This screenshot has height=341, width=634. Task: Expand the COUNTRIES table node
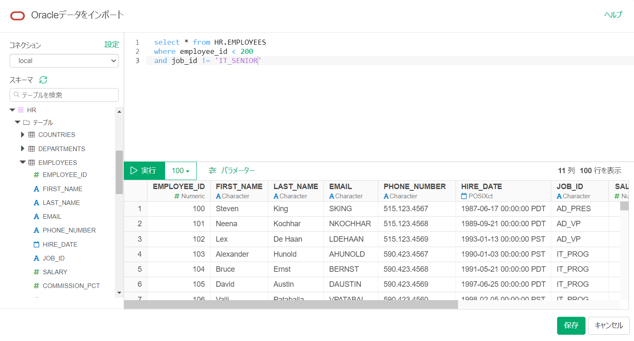click(23, 135)
